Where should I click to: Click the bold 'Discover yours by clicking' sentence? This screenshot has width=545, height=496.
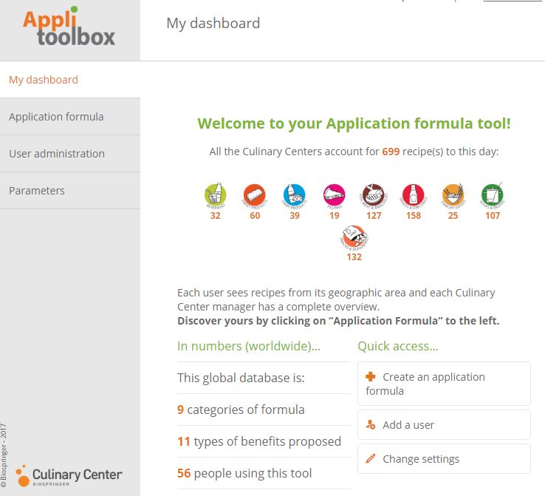[x=338, y=321]
